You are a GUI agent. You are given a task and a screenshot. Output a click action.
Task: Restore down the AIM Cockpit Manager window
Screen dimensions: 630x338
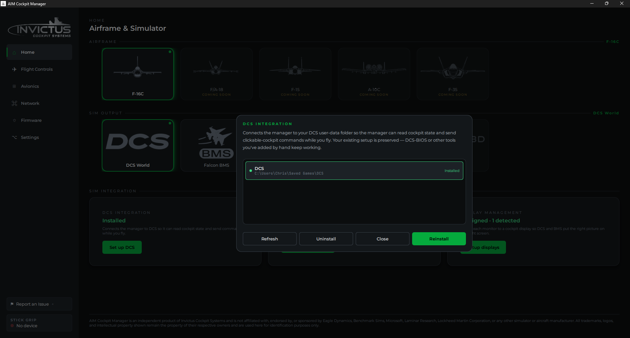tap(607, 4)
